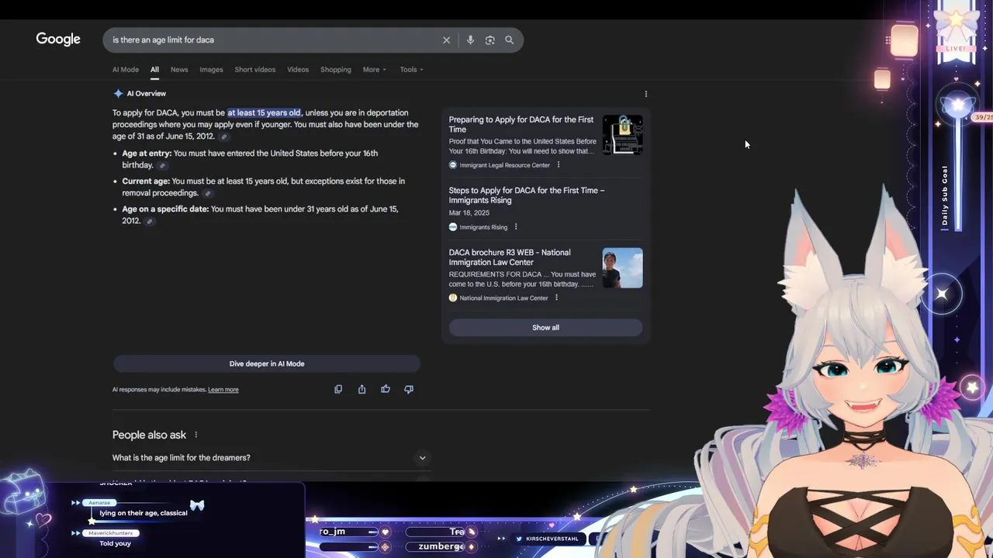Screen dimensions: 993x558
Task: Switch to AI Mode tab
Action: click(126, 70)
